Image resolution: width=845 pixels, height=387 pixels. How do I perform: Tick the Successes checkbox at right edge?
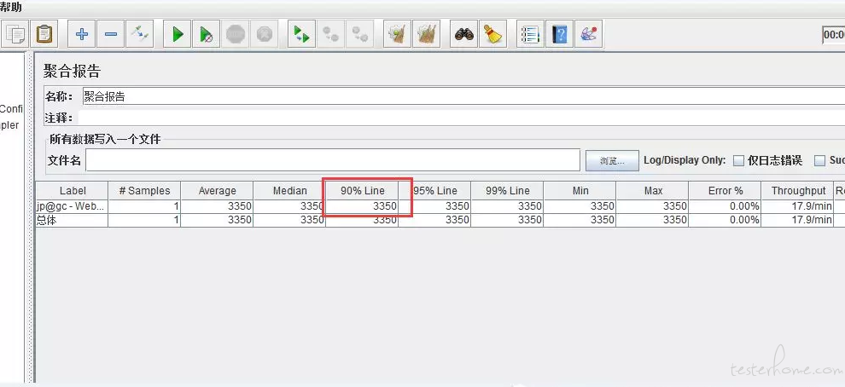(820, 160)
